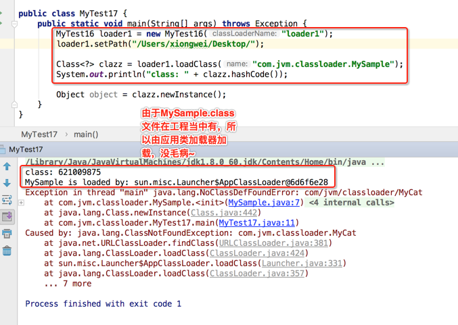Toggle soft-wrap icon in console sidebar
Screen dimensions: 458x325
click(7, 200)
